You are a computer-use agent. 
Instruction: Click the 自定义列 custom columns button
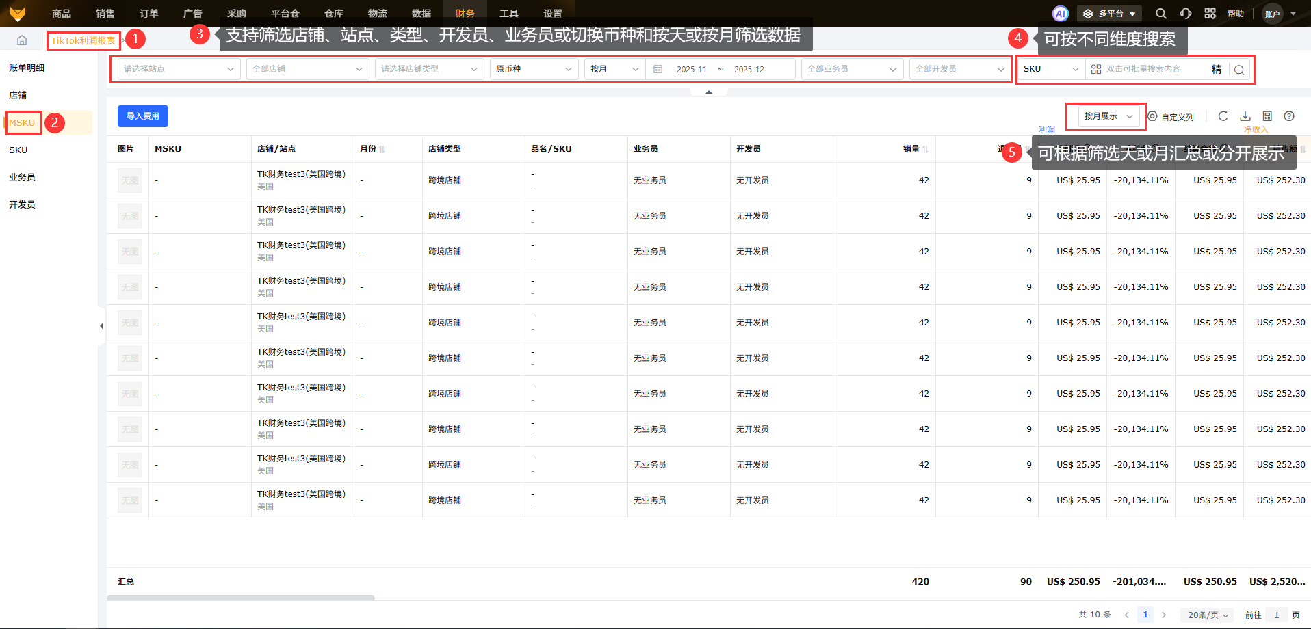tap(1171, 117)
